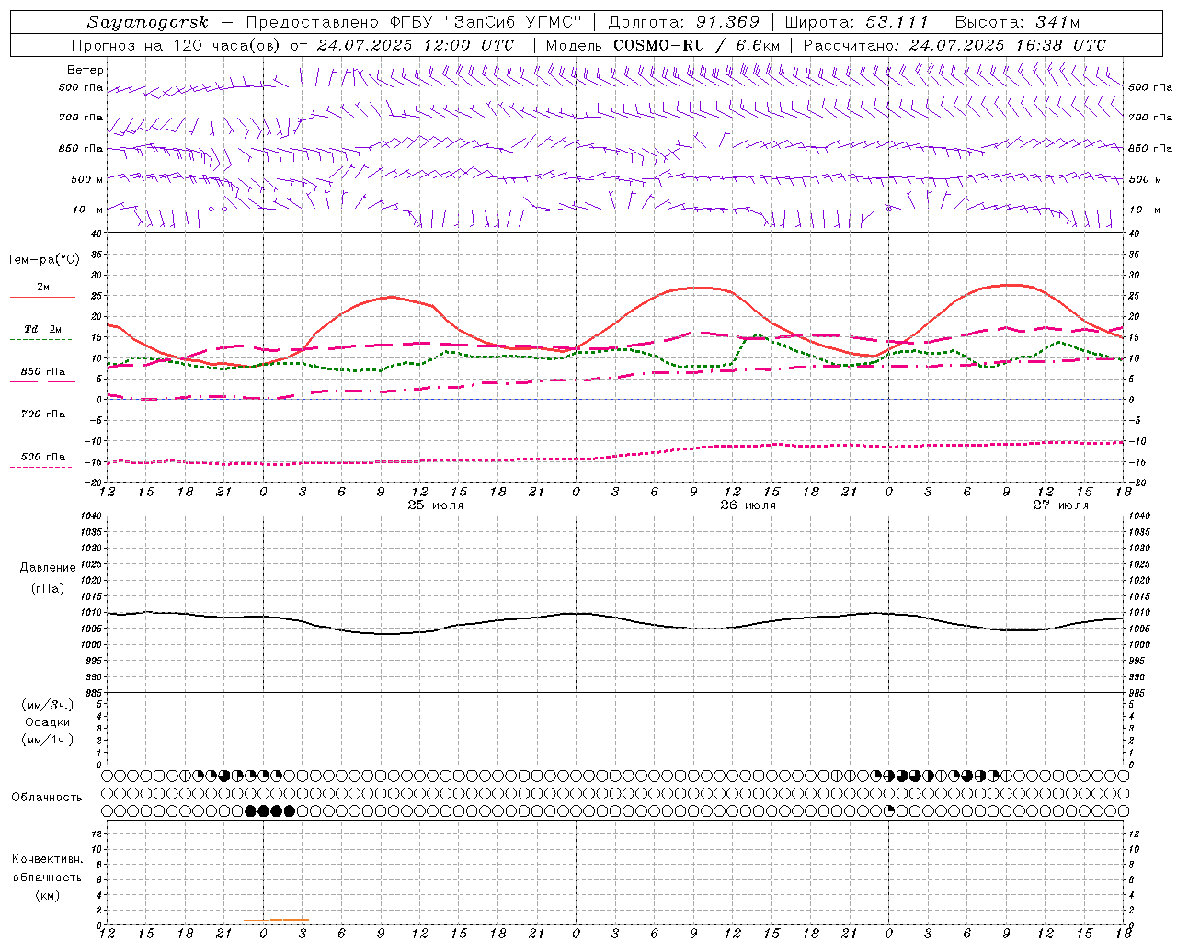Click the orange convective cloud bar at the bottom
1177x941 pixels.
click(x=290, y=919)
